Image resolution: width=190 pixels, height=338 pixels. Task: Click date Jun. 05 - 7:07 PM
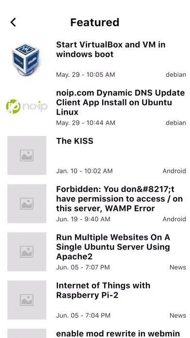click(83, 267)
